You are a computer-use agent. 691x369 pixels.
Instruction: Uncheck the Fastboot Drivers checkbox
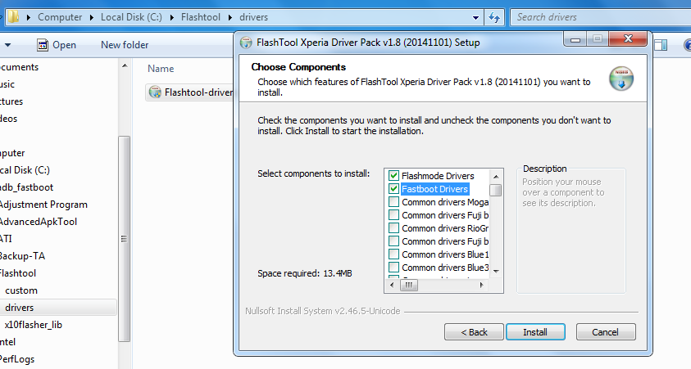[393, 189]
